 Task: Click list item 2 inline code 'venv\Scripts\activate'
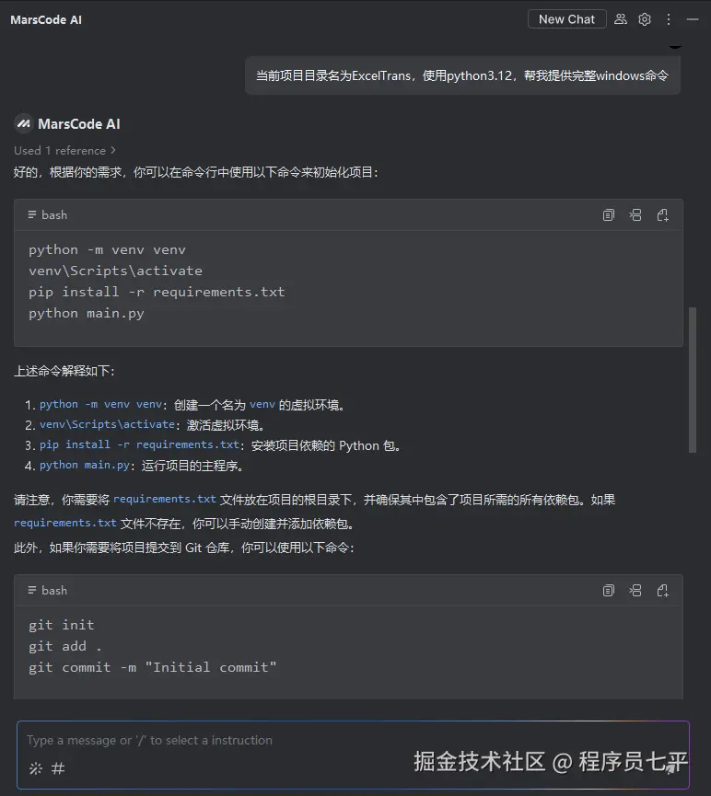click(x=107, y=424)
